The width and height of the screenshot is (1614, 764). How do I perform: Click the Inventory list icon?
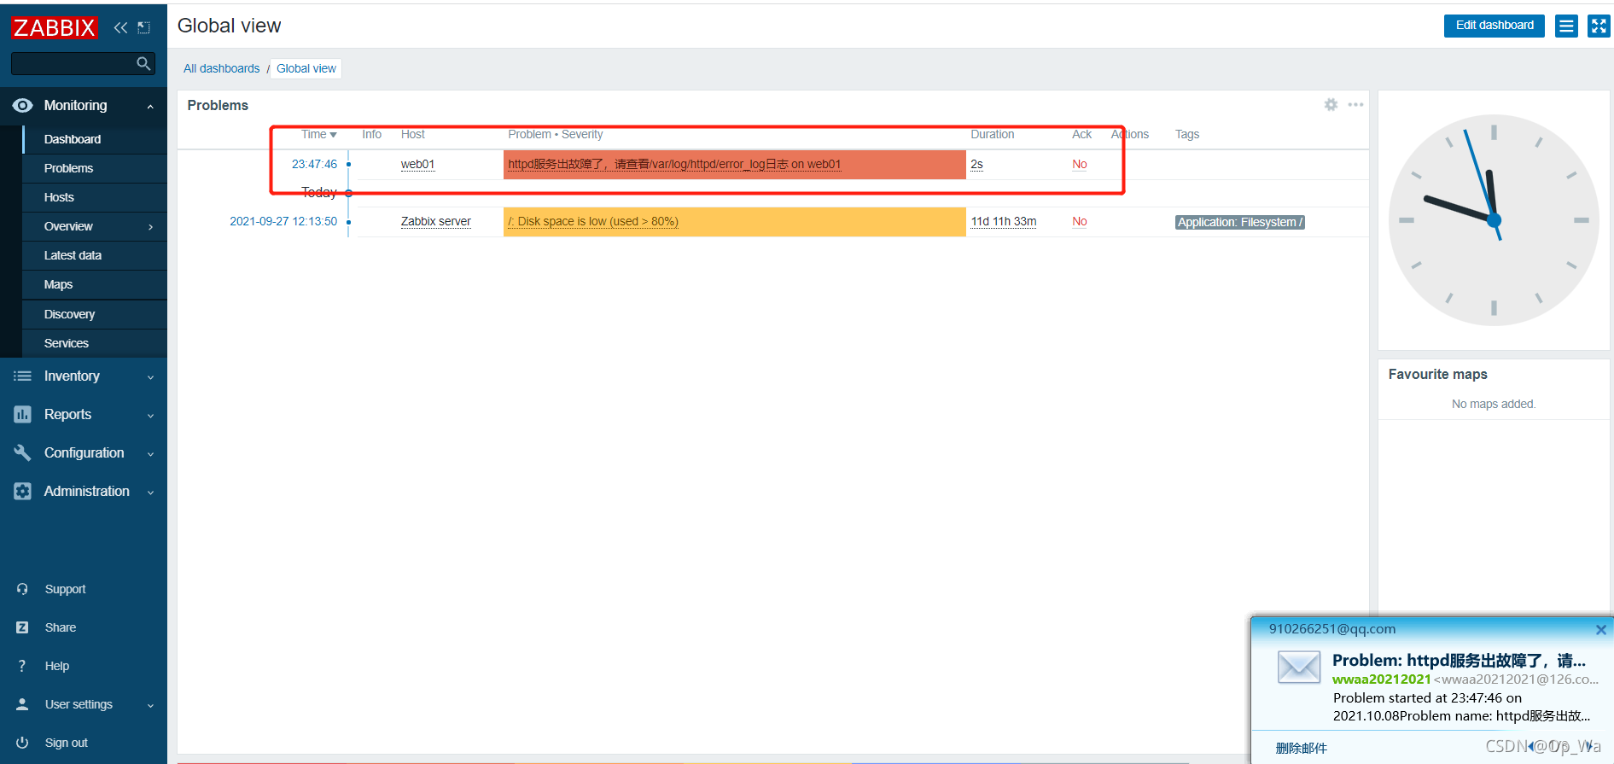pyautogui.click(x=23, y=376)
